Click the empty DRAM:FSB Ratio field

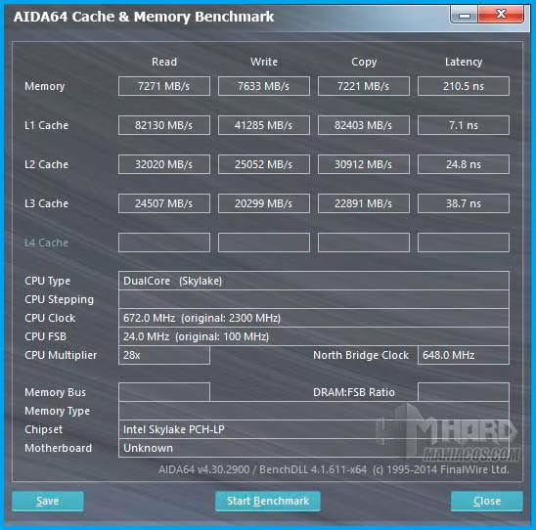[464, 392]
